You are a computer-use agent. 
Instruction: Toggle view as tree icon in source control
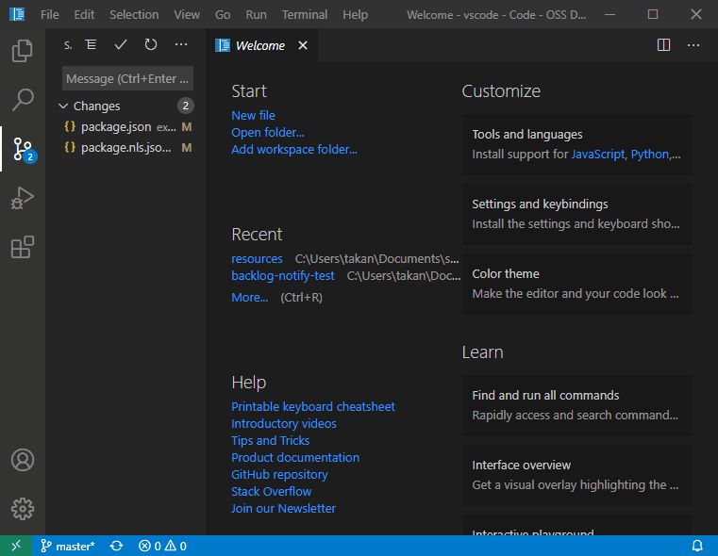(91, 45)
